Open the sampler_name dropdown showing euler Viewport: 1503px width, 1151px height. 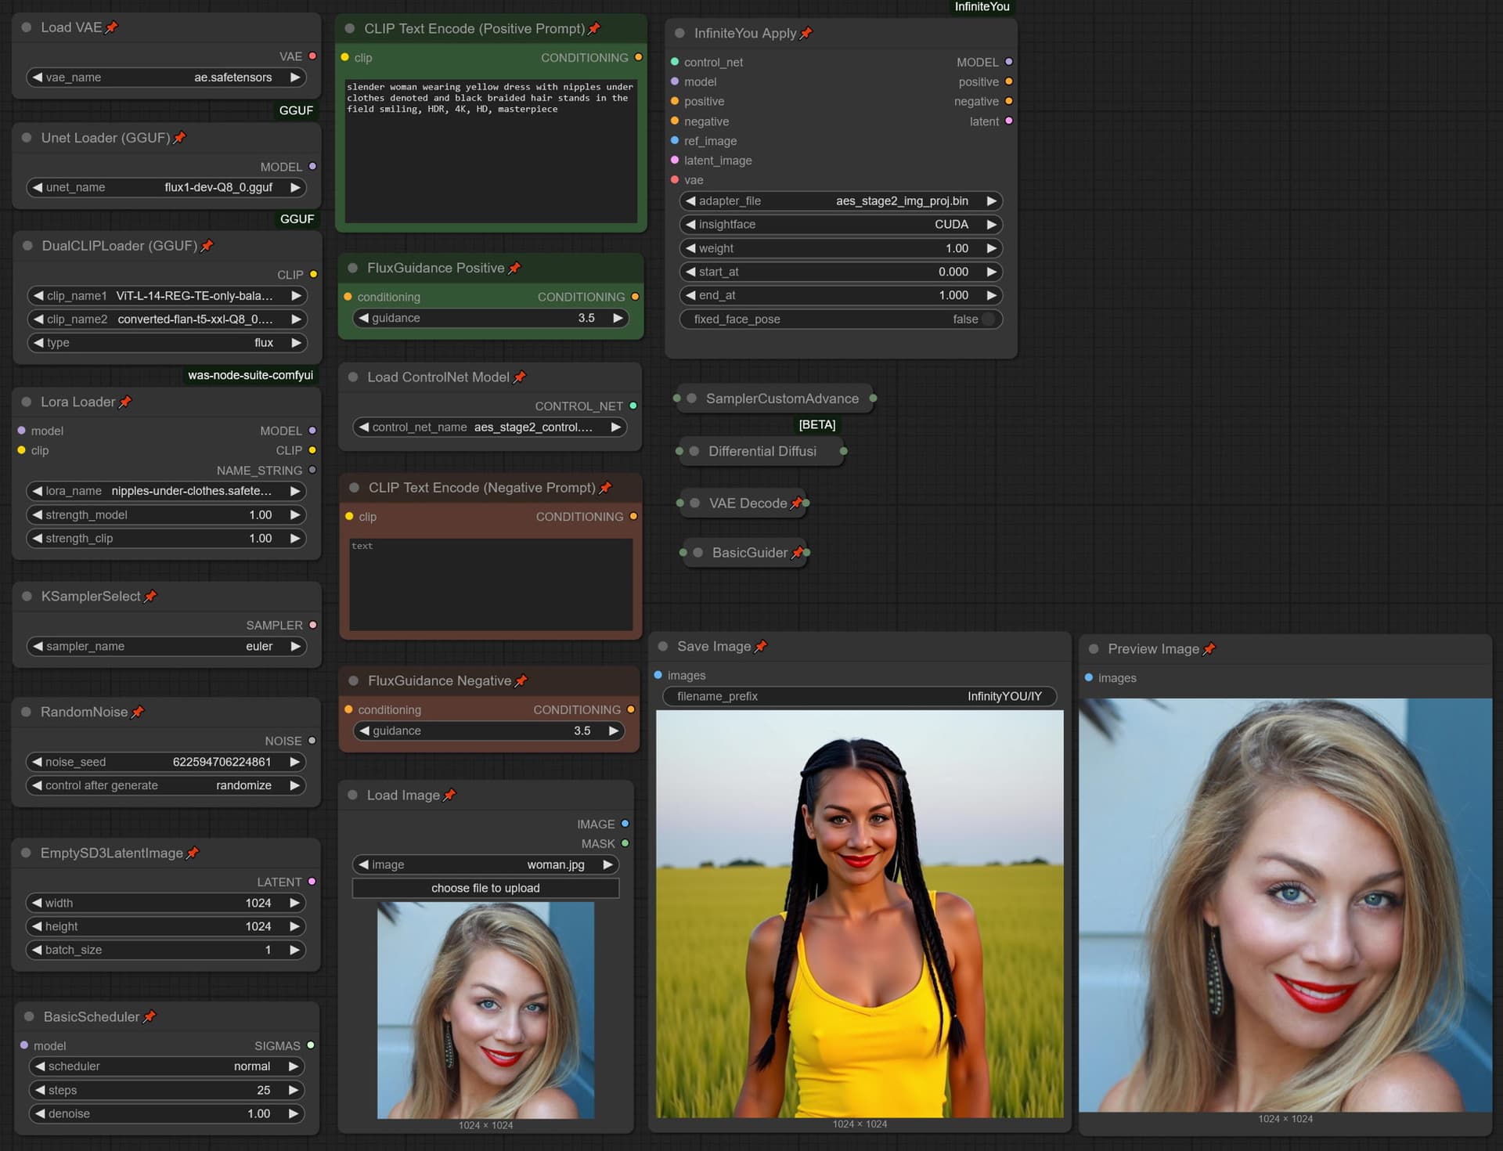167,647
